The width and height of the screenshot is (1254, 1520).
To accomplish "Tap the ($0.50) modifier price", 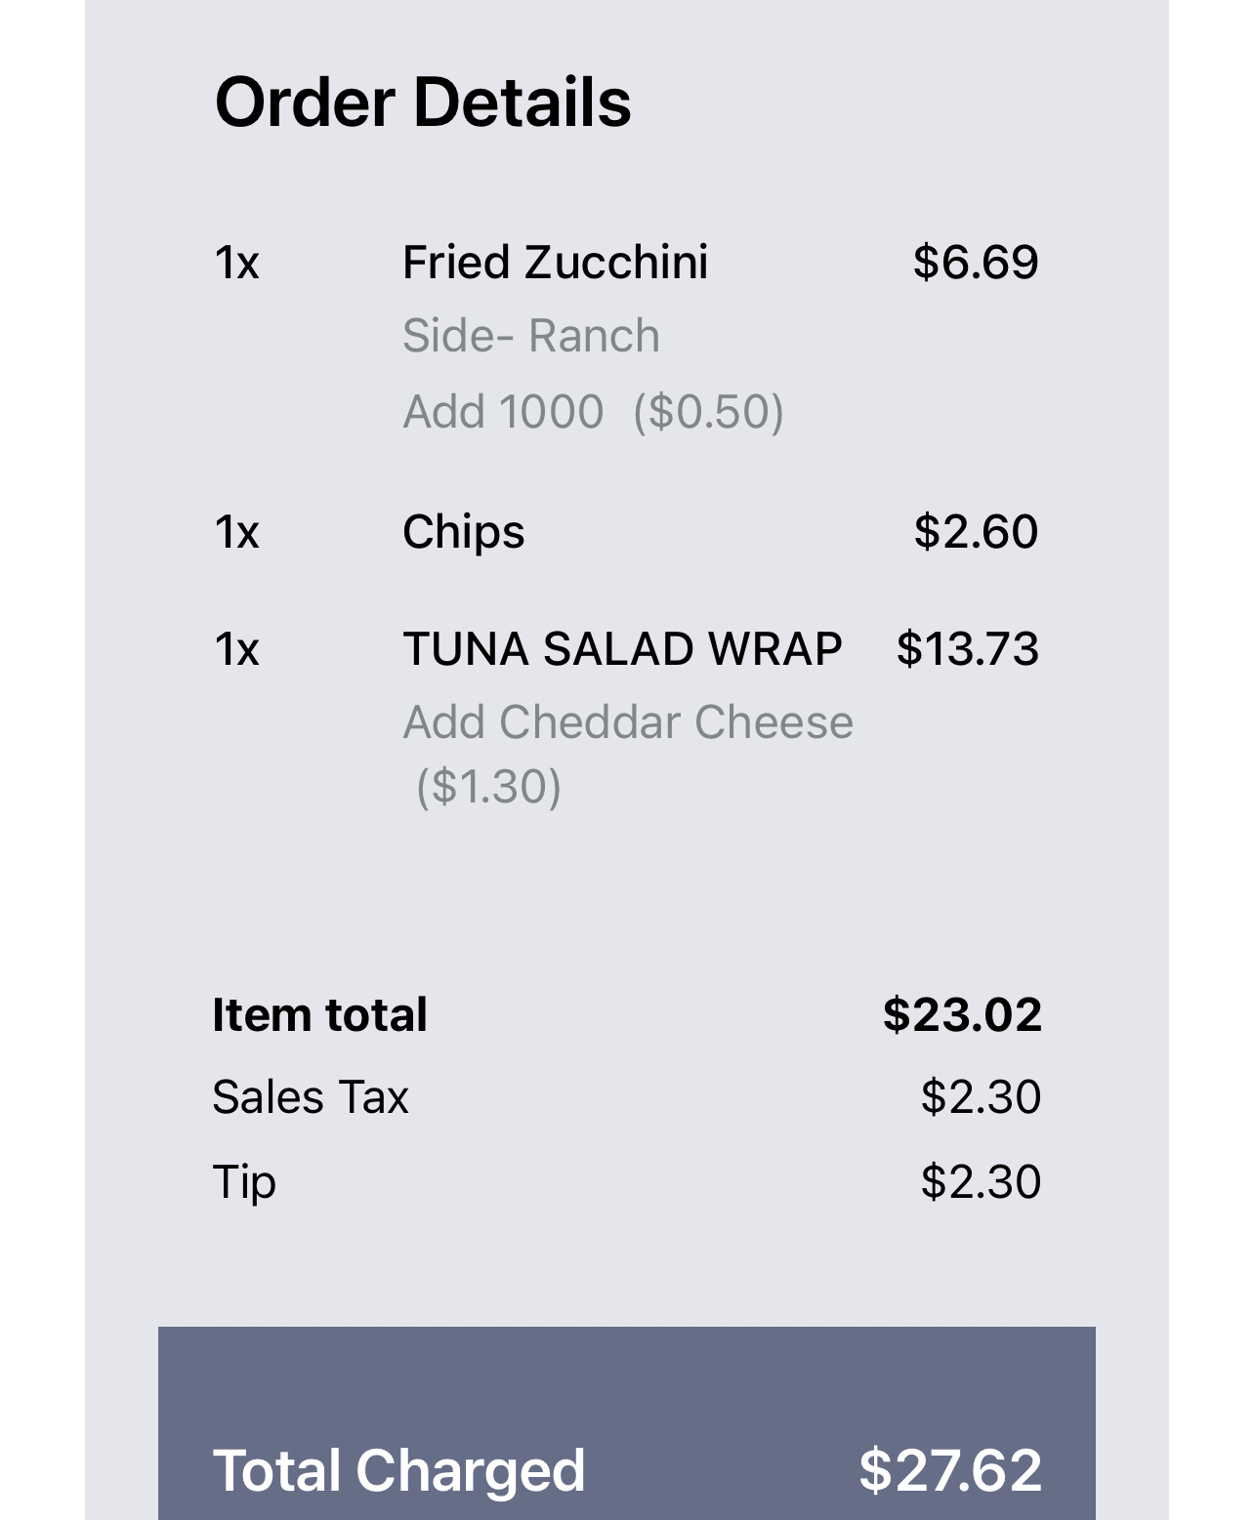I will (x=708, y=412).
